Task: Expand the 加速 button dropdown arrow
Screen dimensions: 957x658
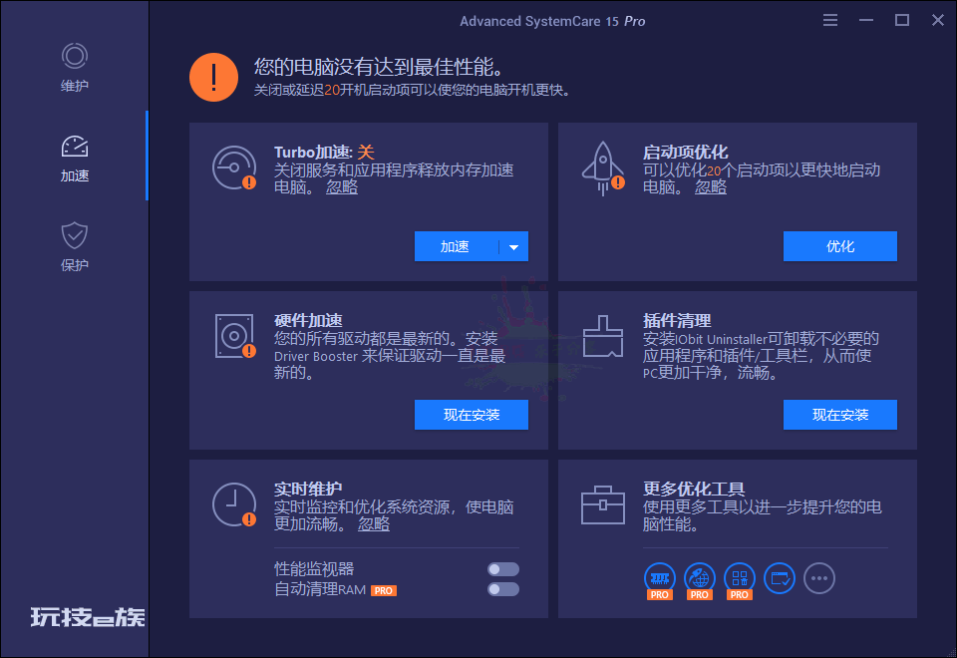Action: pyautogui.click(x=514, y=246)
